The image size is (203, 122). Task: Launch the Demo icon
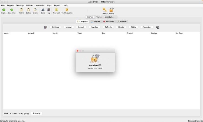43,10
